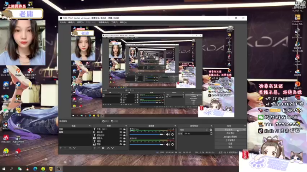Screen dimensions: 307x172
Task: Open the 场景集合(S) menu
Action: pos(104,23)
